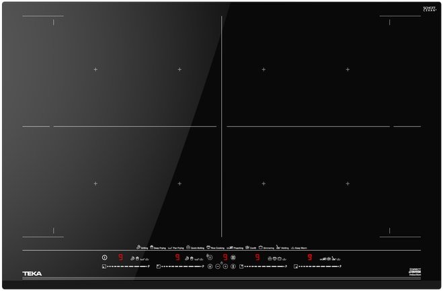
Task: Touch the Grilling function label
Action: click(x=142, y=247)
